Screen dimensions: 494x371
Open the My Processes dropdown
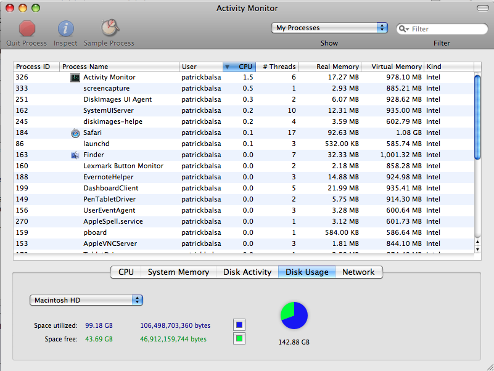(x=329, y=28)
